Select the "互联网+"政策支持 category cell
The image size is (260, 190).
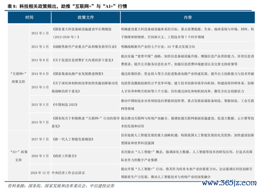(18, 78)
